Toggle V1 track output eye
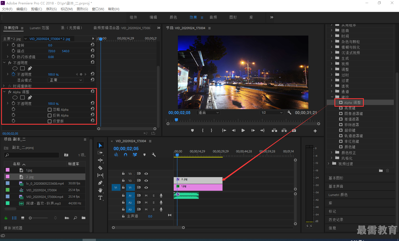Viewport: 399px width, 241px height. tap(146, 187)
